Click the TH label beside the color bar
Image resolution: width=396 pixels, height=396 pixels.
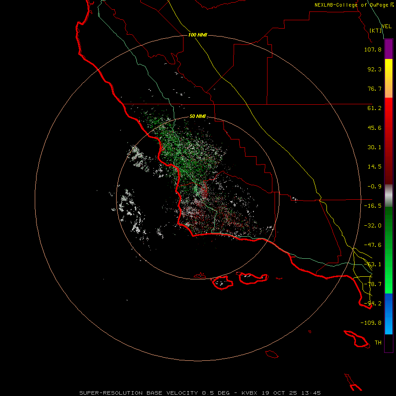pos(378,343)
